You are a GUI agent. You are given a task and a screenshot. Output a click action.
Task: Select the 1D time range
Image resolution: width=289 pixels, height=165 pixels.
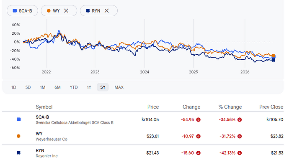click(x=14, y=87)
